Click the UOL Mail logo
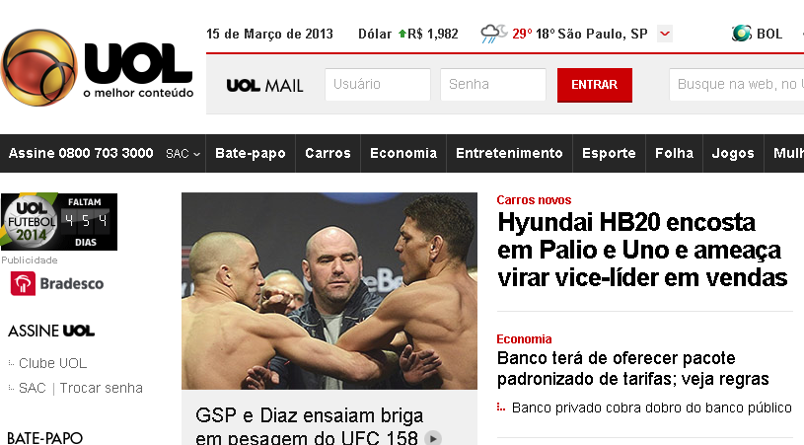 coord(264,85)
